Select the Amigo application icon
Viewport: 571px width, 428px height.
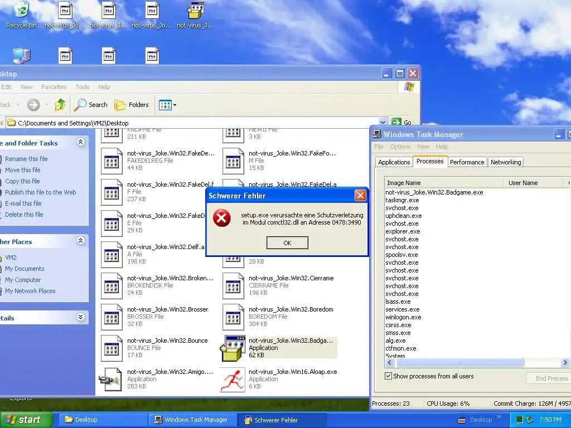(x=111, y=380)
